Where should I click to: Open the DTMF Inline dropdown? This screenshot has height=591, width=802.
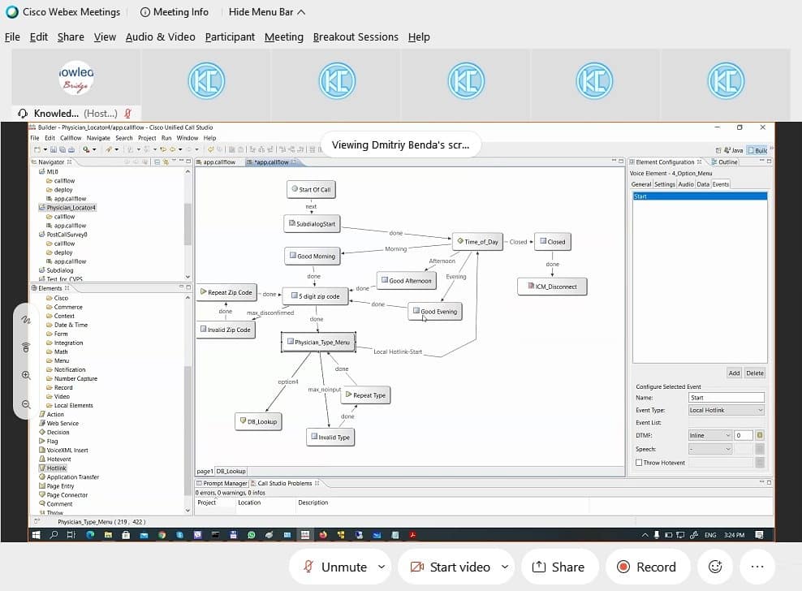click(710, 435)
